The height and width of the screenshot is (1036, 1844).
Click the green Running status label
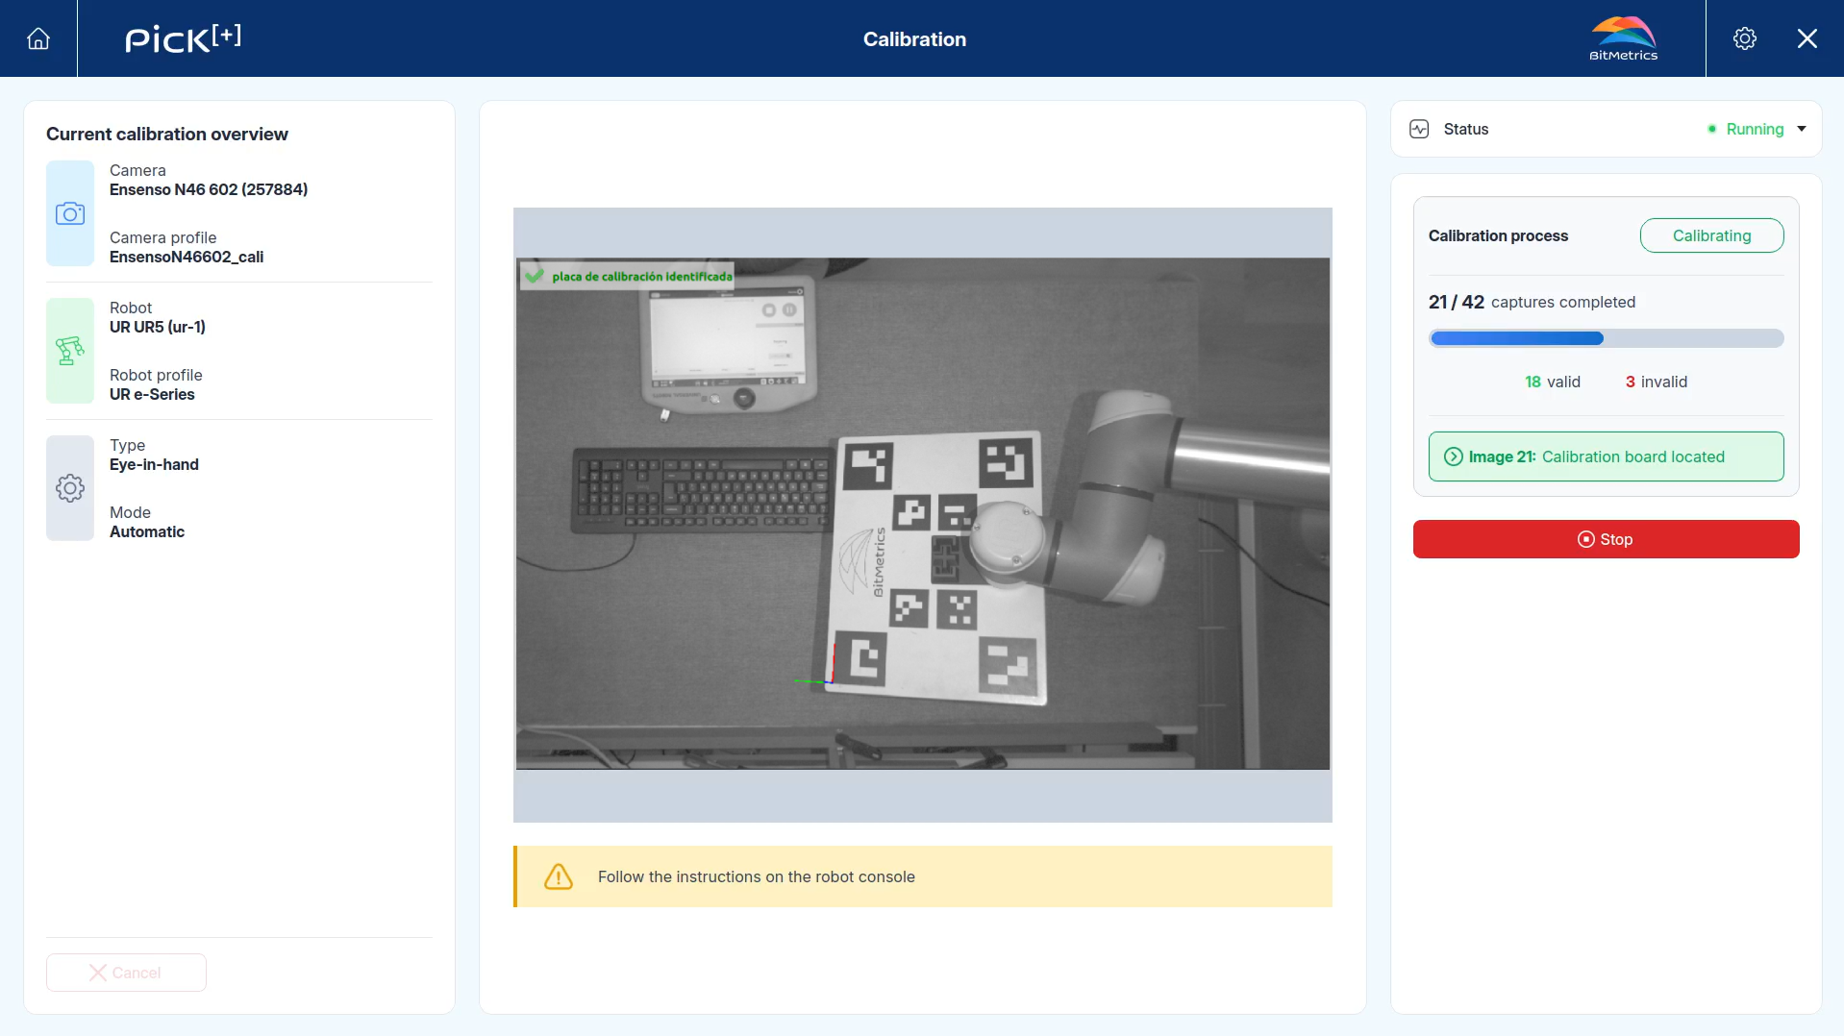pos(1755,129)
